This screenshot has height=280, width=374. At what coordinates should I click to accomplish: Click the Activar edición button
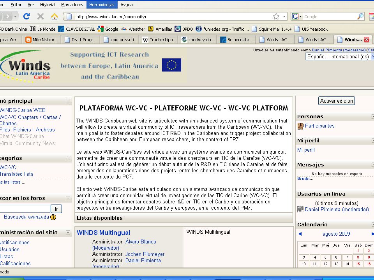[x=336, y=101]
